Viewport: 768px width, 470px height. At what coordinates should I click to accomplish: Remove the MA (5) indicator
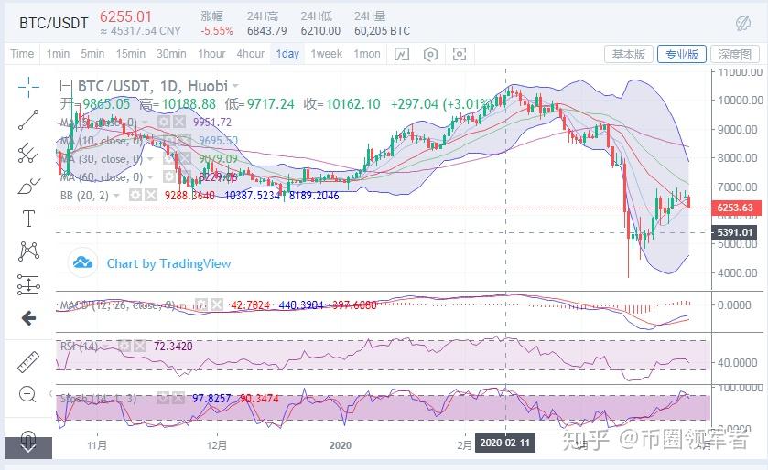[179, 122]
